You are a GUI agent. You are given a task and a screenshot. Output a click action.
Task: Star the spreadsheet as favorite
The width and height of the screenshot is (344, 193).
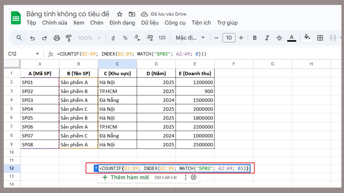coord(120,14)
